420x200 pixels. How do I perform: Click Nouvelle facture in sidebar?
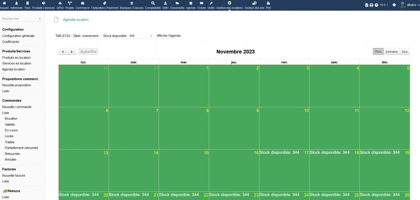pos(14,176)
